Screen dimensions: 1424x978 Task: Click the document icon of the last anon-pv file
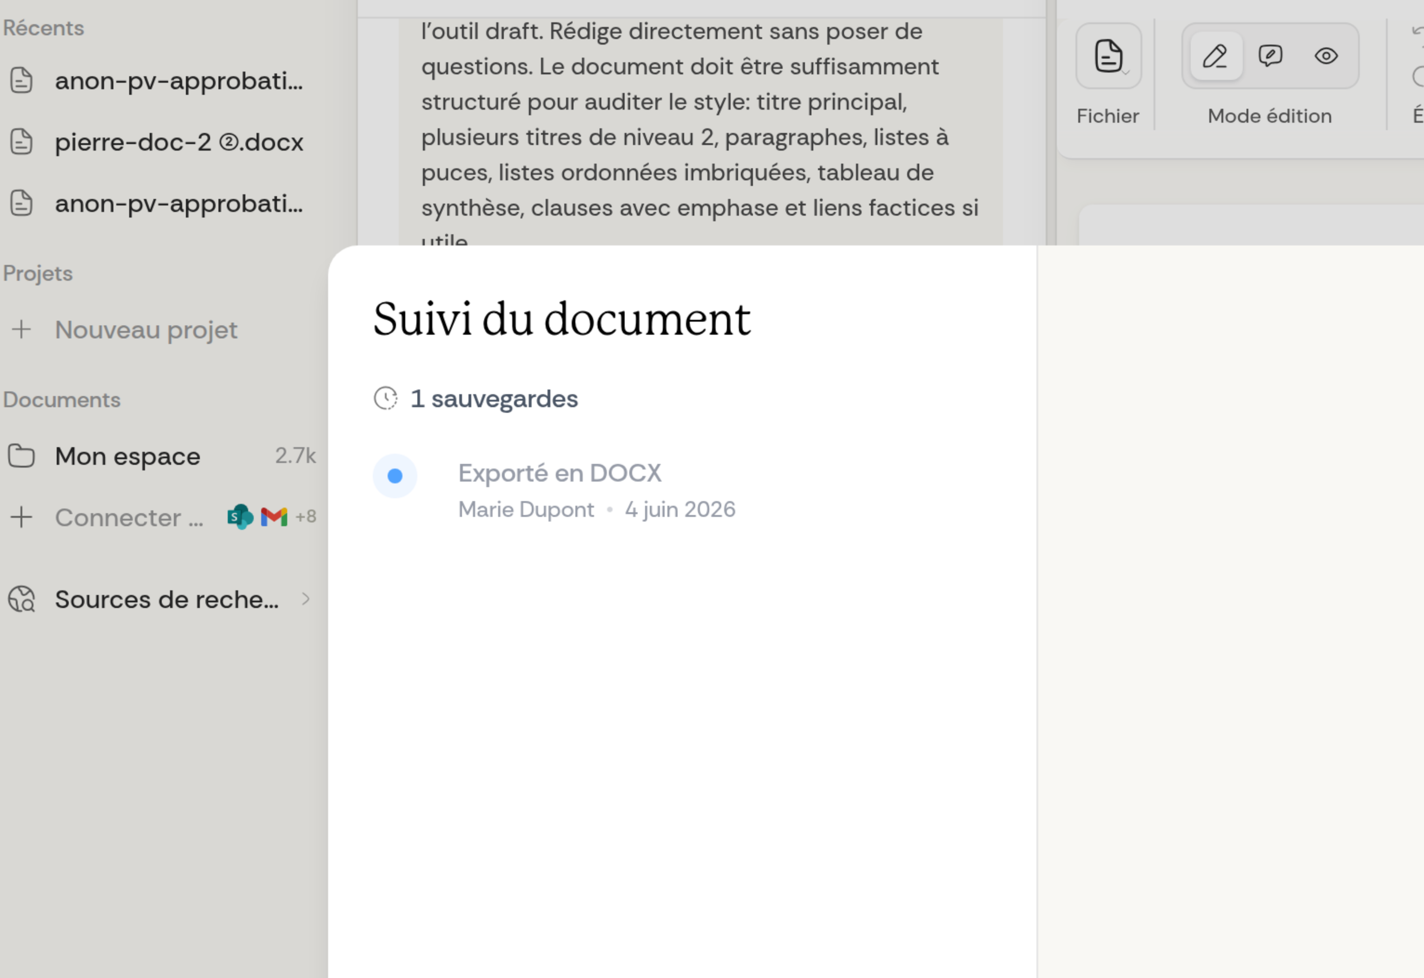(21, 203)
